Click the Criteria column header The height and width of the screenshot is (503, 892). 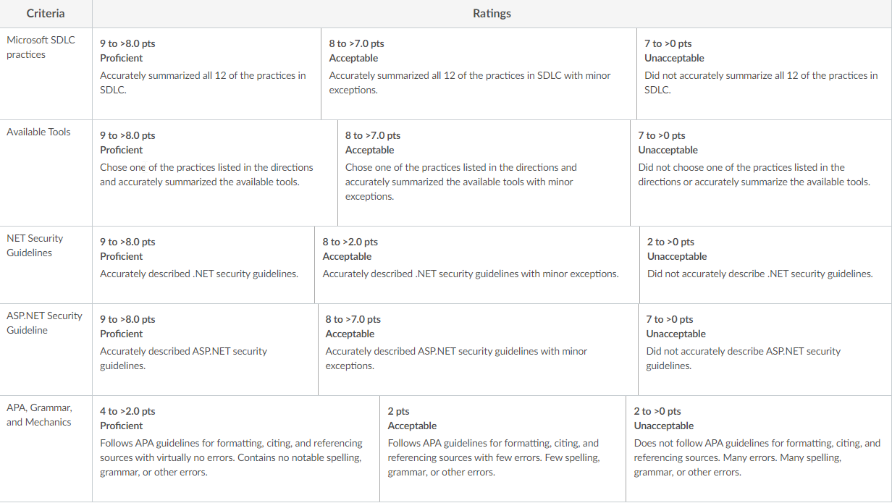click(46, 14)
